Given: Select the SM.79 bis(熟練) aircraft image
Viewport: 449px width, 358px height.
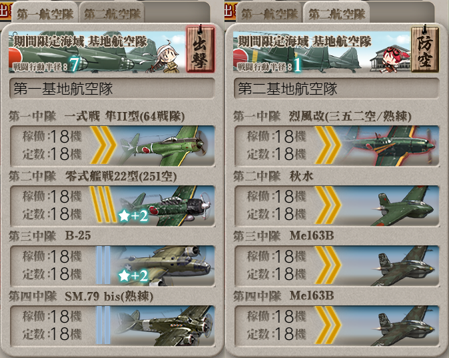Looking at the screenshot, I should point(165,326).
